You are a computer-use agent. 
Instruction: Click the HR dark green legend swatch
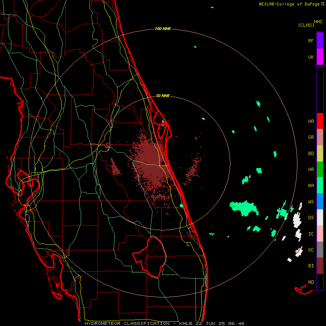320,169
